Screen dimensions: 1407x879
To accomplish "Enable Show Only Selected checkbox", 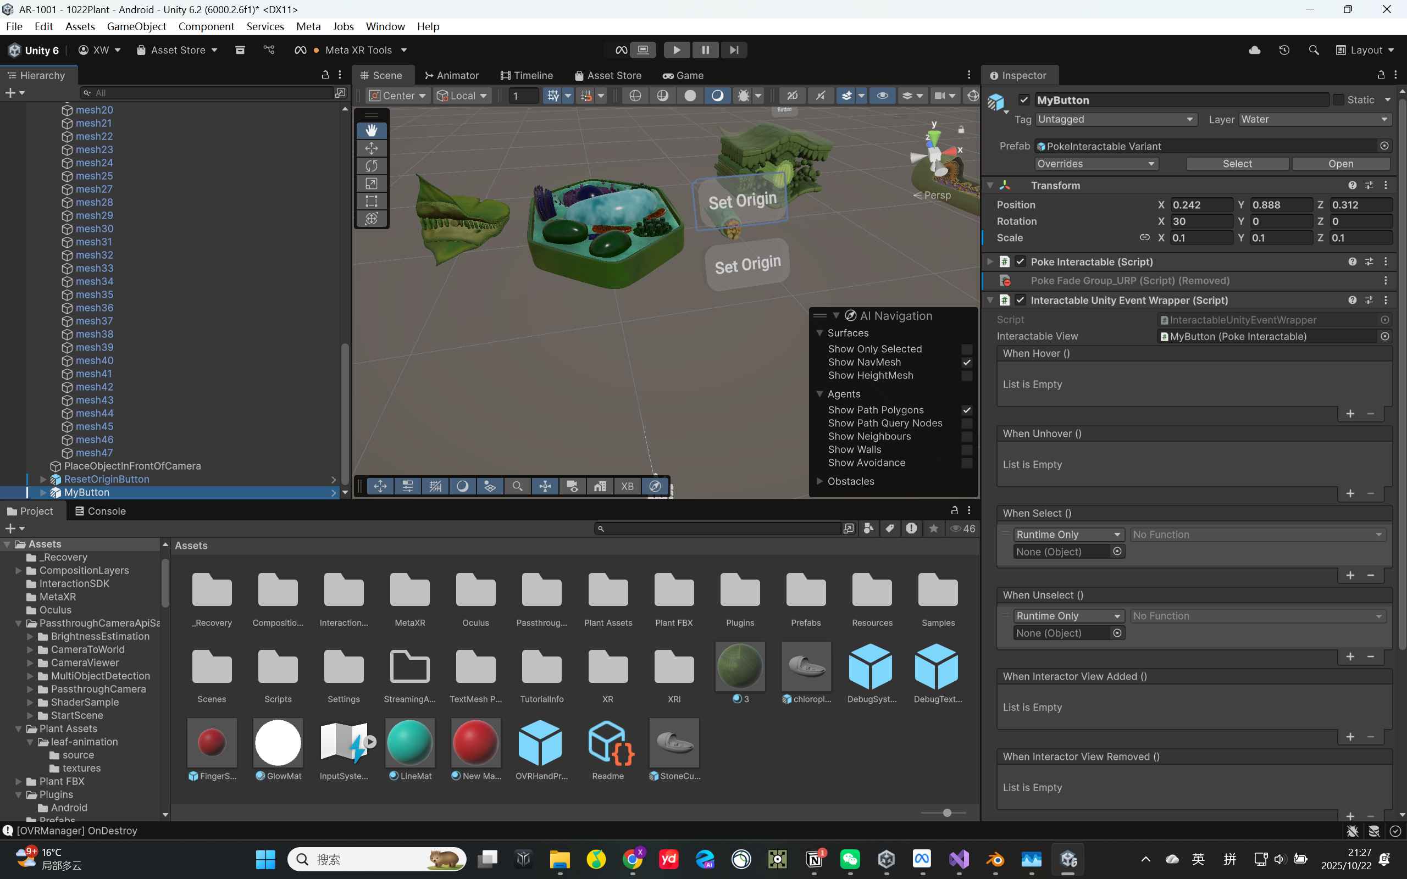I will (966, 349).
